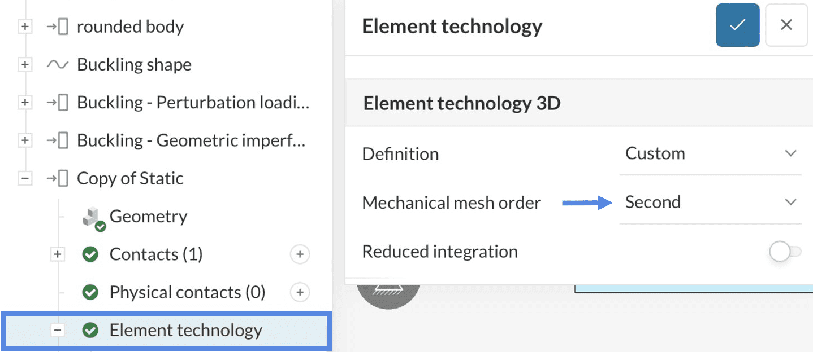The height and width of the screenshot is (352, 813).
Task: Confirm Element technology settings with checkmark button
Action: pyautogui.click(x=737, y=25)
